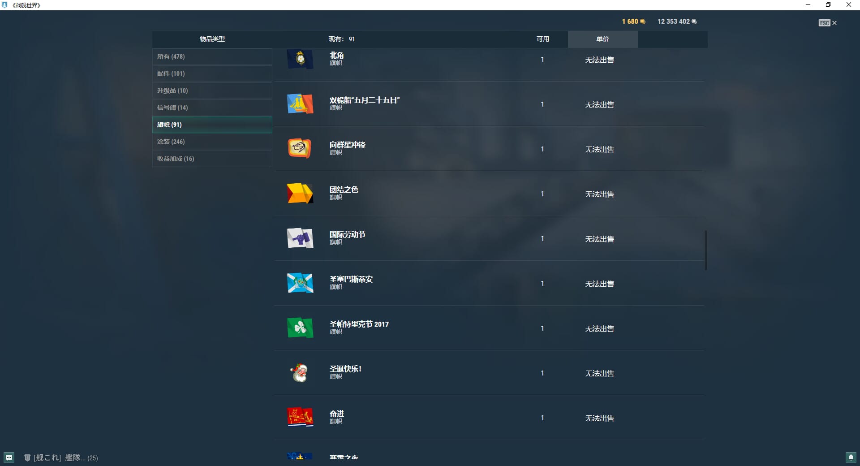Select the 圣塞巴斯蒂安 flag icon
This screenshot has width=860, height=466.
pos(300,283)
